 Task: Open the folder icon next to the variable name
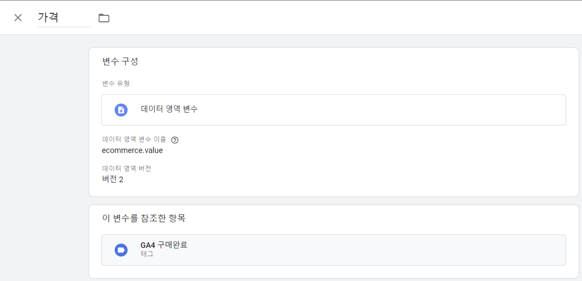click(103, 18)
